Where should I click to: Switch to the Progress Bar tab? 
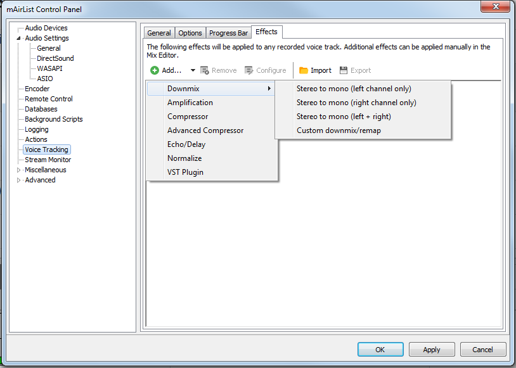pos(228,33)
